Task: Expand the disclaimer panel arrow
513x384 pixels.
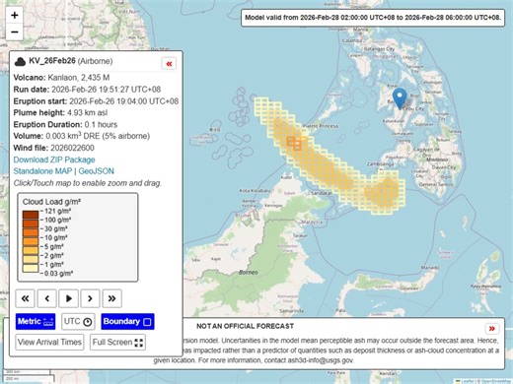Action: 492,329
